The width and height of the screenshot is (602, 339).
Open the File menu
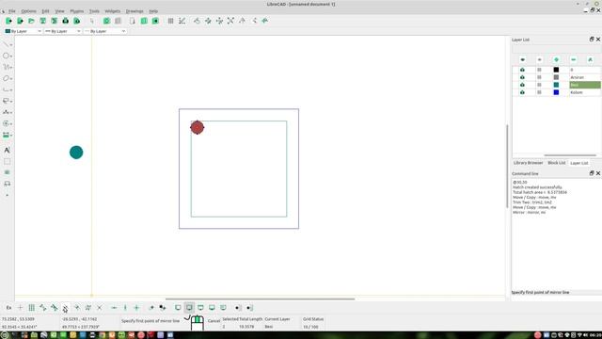(x=12, y=11)
